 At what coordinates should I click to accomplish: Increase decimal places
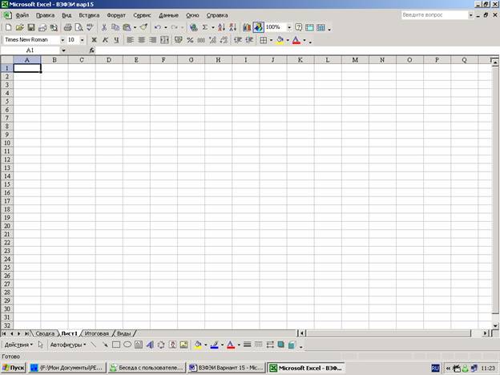212,40
